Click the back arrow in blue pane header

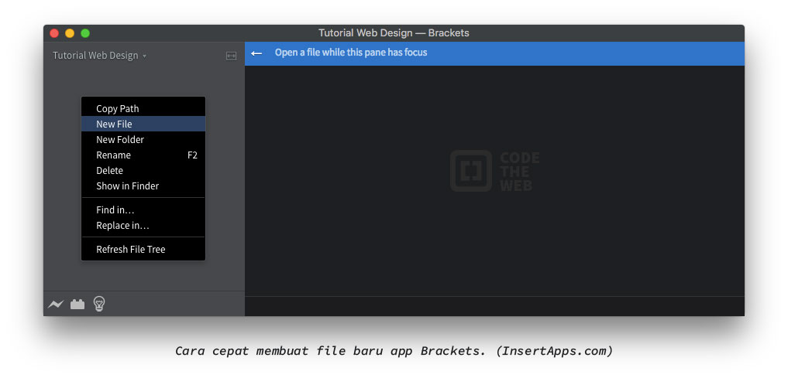coord(256,53)
